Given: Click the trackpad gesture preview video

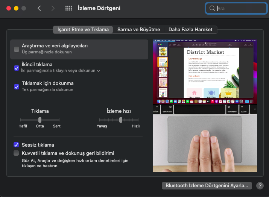Looking at the screenshot, I should coord(205,105).
